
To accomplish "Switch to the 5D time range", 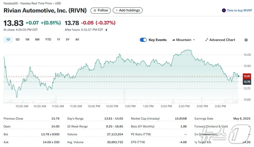I will tap(18, 40).
